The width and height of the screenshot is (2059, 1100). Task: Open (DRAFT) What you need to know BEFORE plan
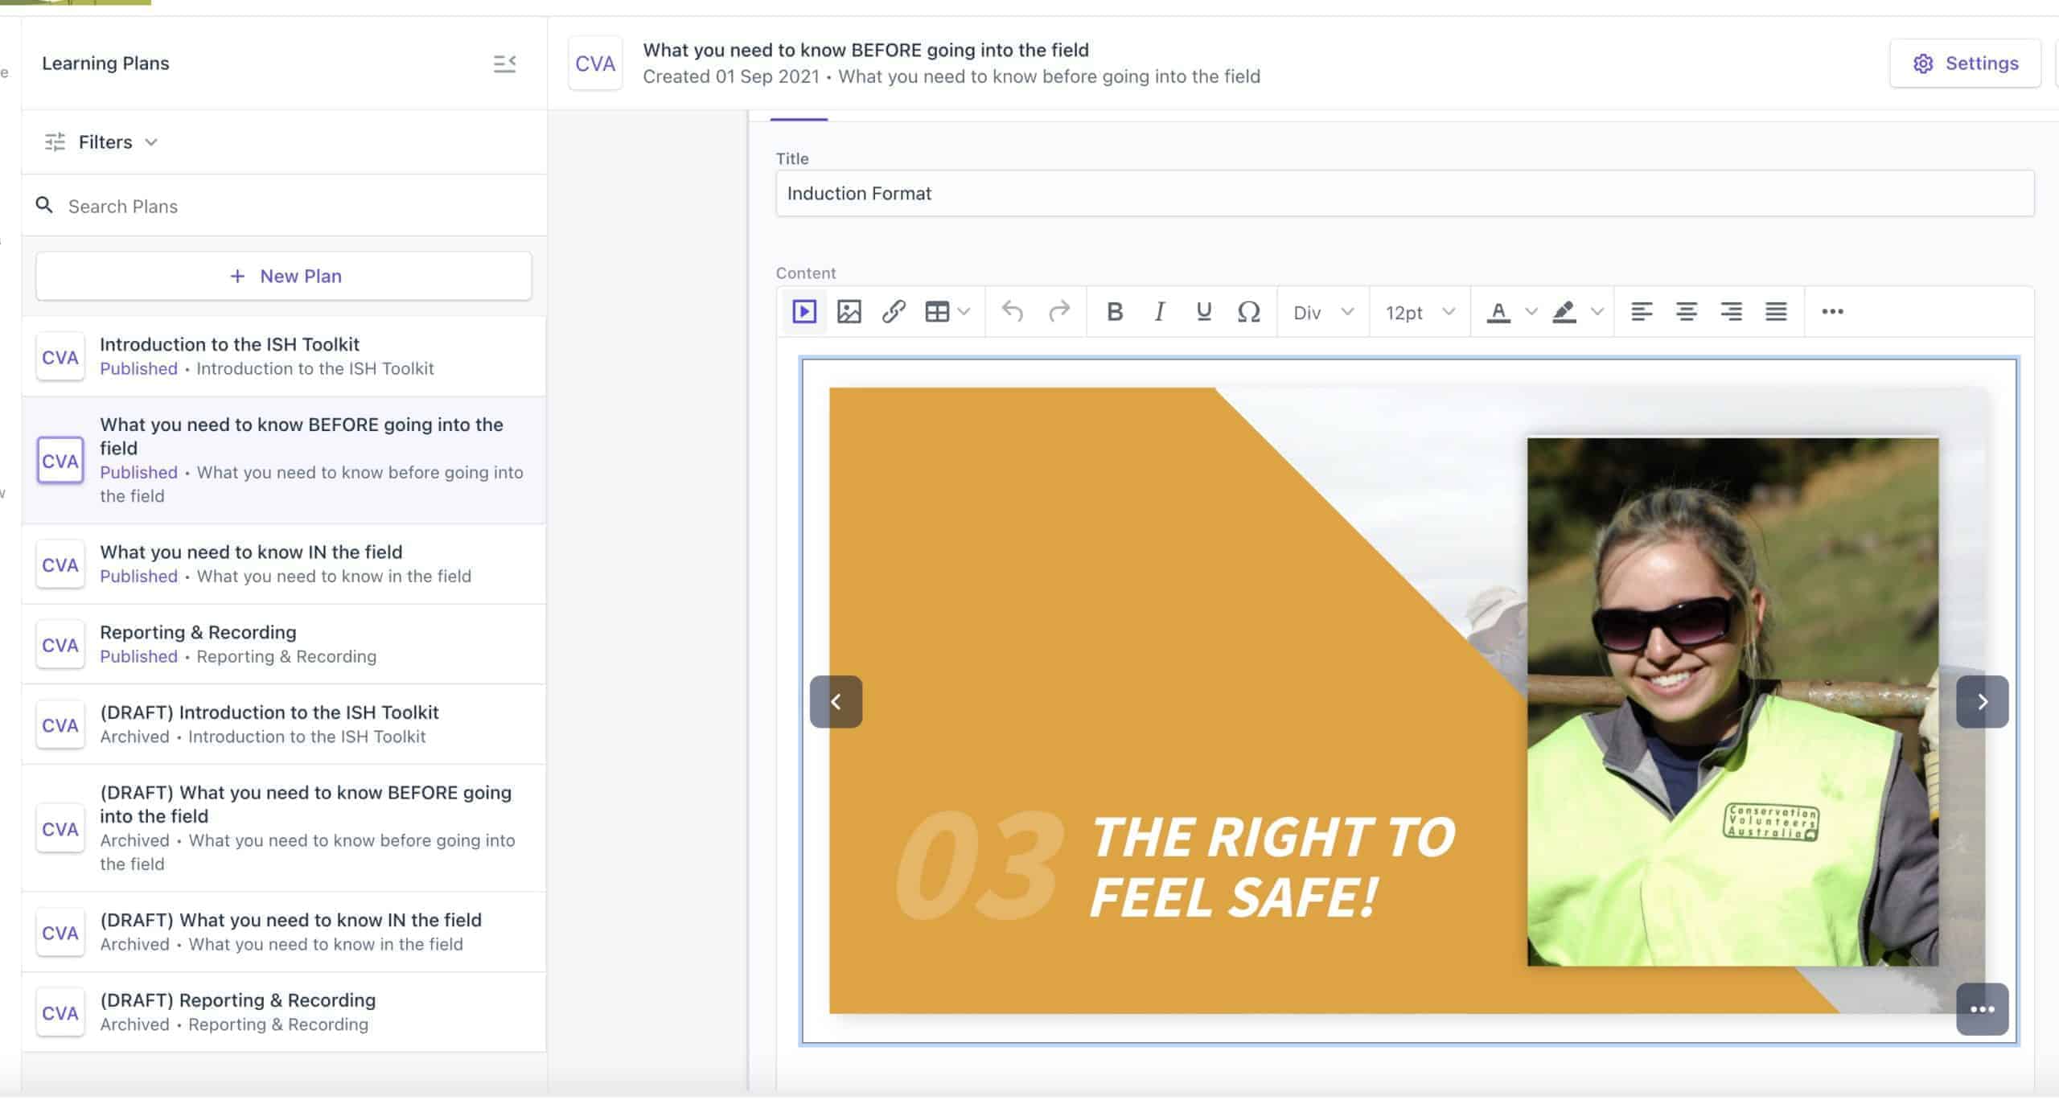coord(284,827)
